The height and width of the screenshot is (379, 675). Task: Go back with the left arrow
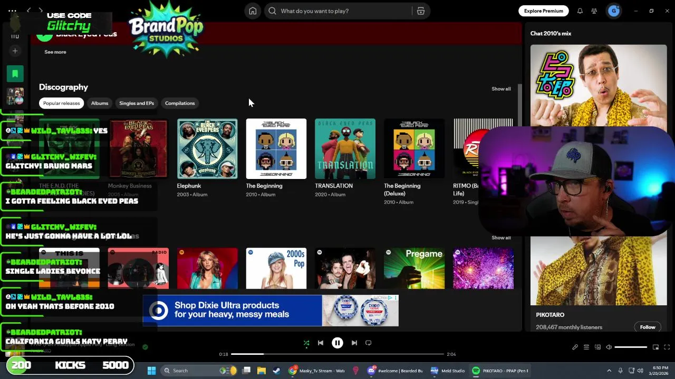coord(29,11)
